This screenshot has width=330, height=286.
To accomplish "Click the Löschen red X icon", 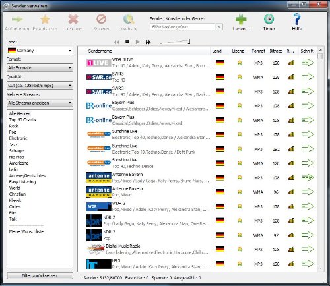I will 73,19.
